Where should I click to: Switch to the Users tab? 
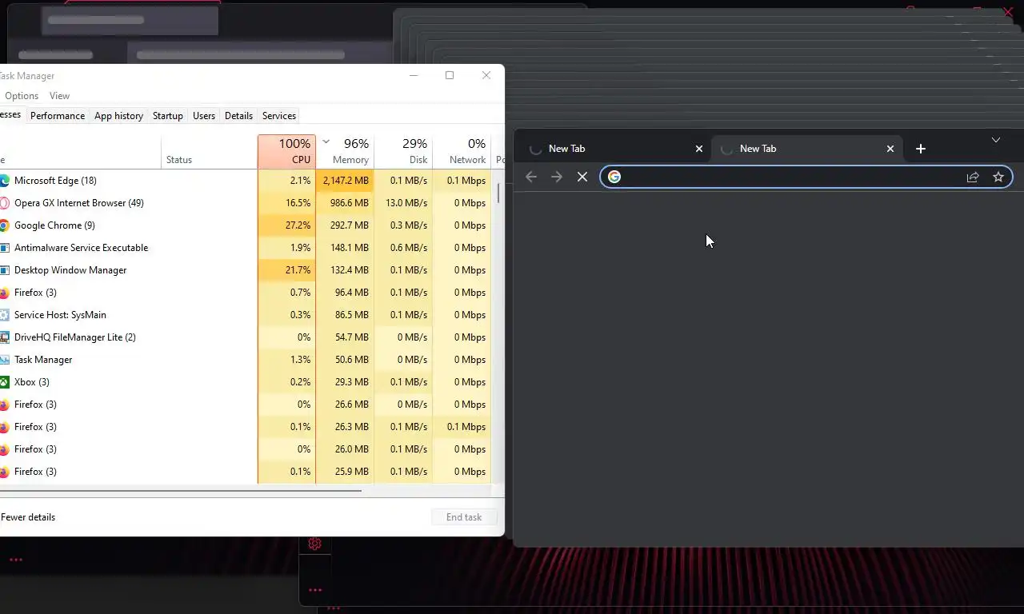click(204, 116)
